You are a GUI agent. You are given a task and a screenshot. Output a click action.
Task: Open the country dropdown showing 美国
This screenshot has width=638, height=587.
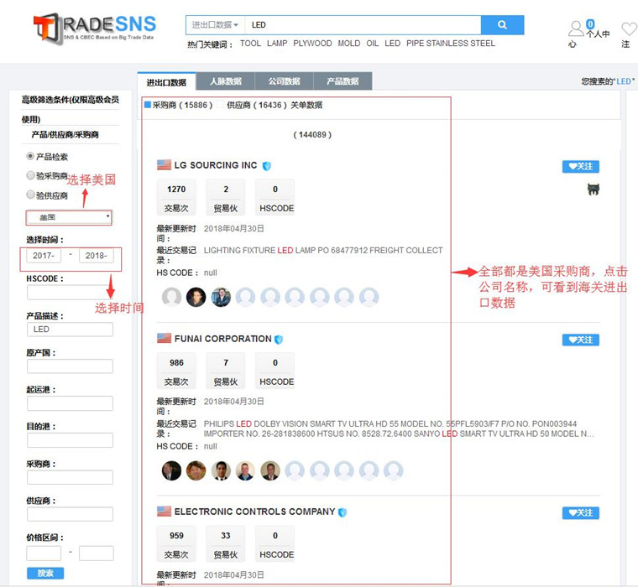click(69, 217)
